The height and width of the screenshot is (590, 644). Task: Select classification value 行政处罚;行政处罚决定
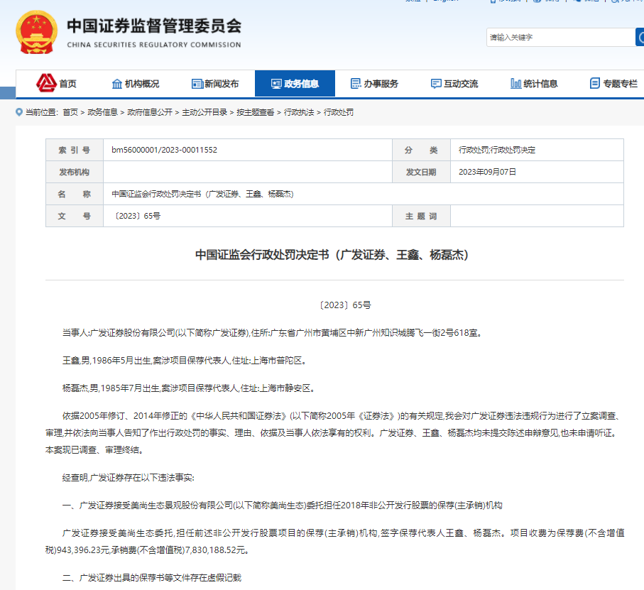coord(497,150)
